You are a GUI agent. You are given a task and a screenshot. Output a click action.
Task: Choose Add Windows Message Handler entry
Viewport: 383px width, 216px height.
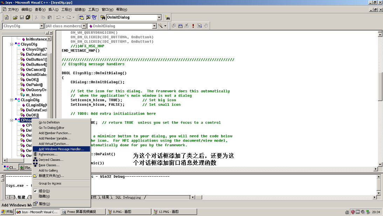[x=61, y=149]
